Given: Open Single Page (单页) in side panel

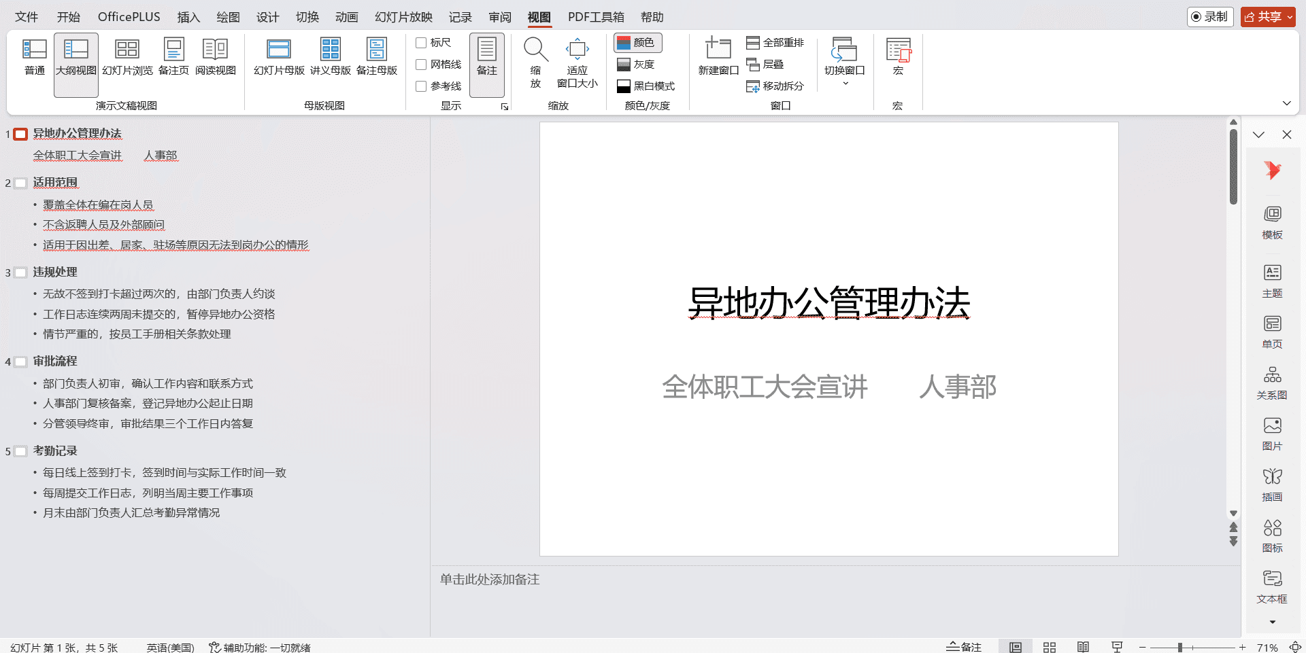Looking at the screenshot, I should point(1272,332).
